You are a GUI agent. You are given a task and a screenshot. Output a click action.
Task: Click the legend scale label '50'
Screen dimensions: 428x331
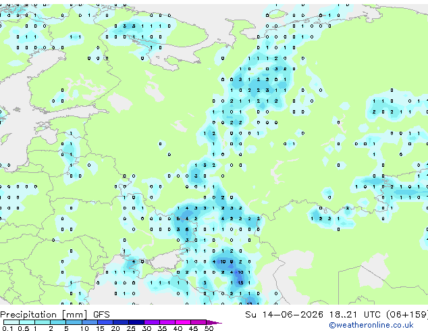tap(209, 328)
